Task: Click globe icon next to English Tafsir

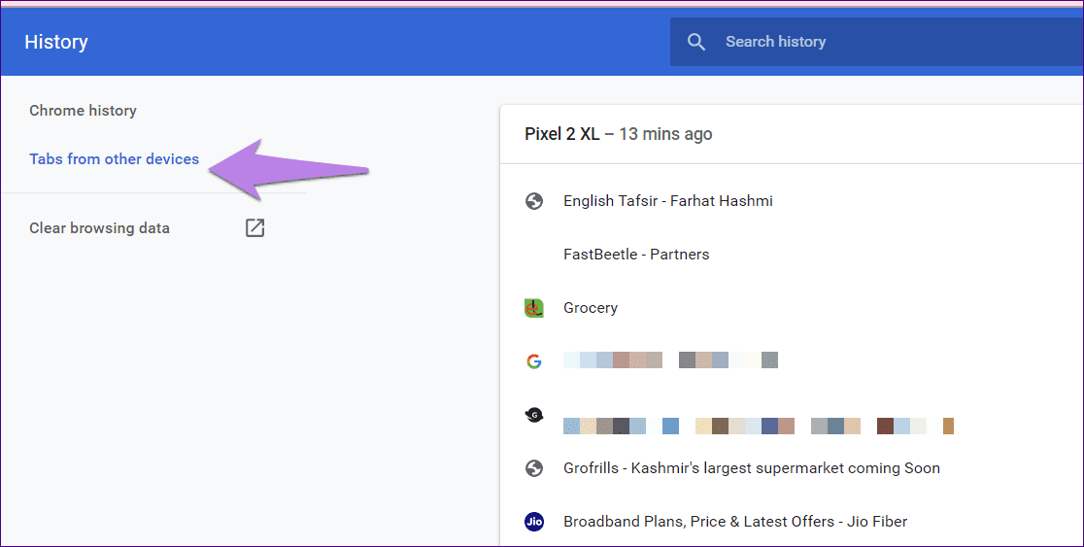Action: click(533, 201)
